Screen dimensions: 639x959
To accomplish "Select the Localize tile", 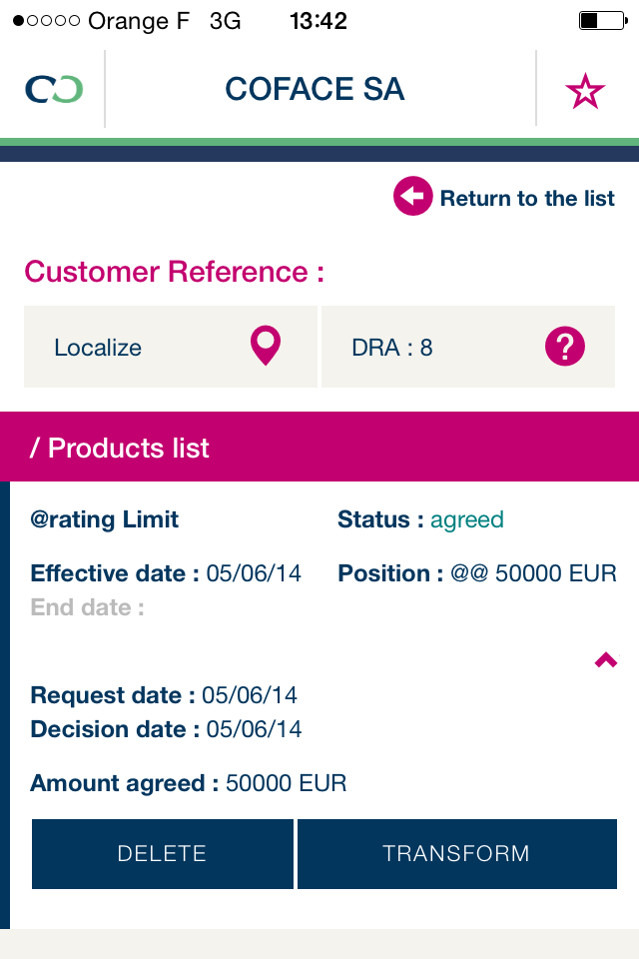I will coord(170,347).
